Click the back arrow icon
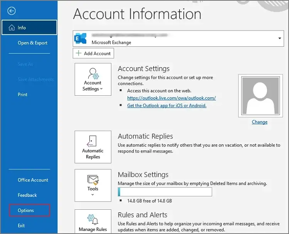 tap(12, 11)
